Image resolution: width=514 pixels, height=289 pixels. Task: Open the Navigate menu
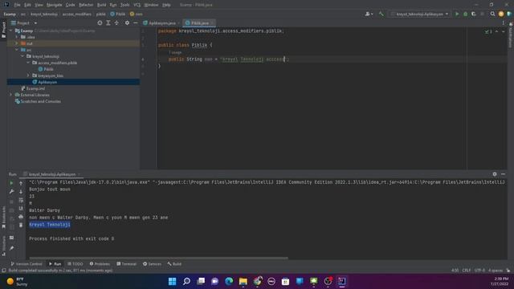(x=54, y=5)
